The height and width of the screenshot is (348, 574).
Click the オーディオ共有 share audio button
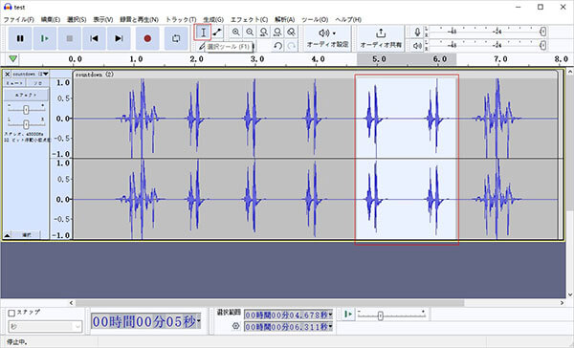381,38
